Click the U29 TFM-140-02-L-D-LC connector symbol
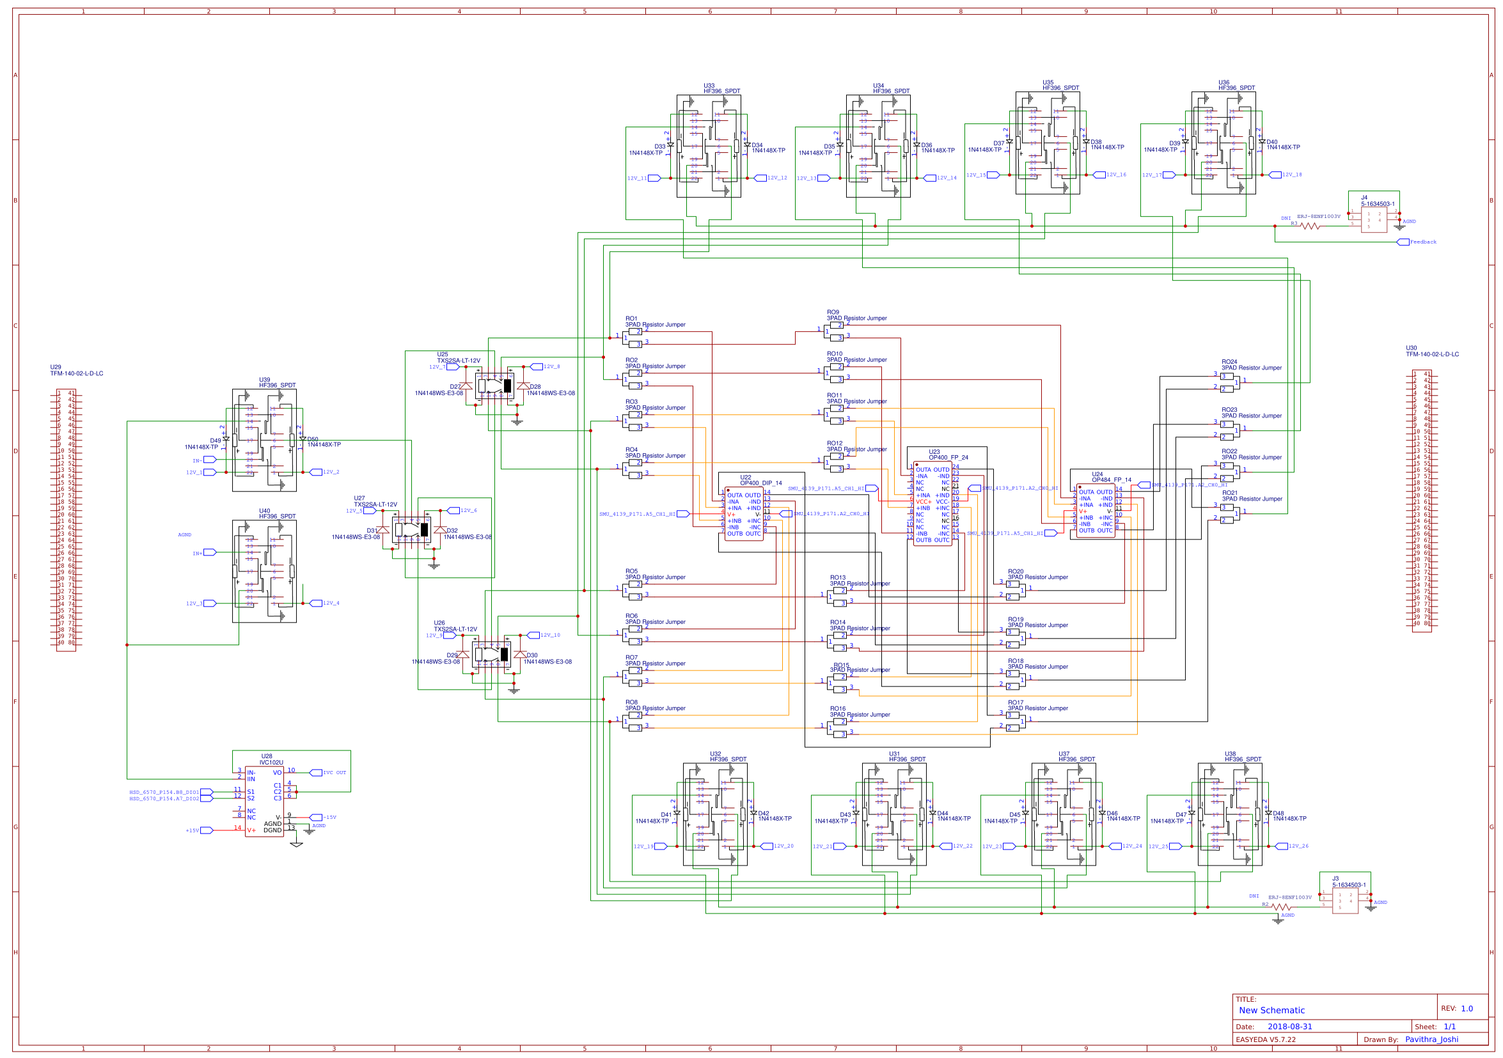Image resolution: width=1503 pixels, height=1058 pixels. pyautogui.click(x=65, y=513)
